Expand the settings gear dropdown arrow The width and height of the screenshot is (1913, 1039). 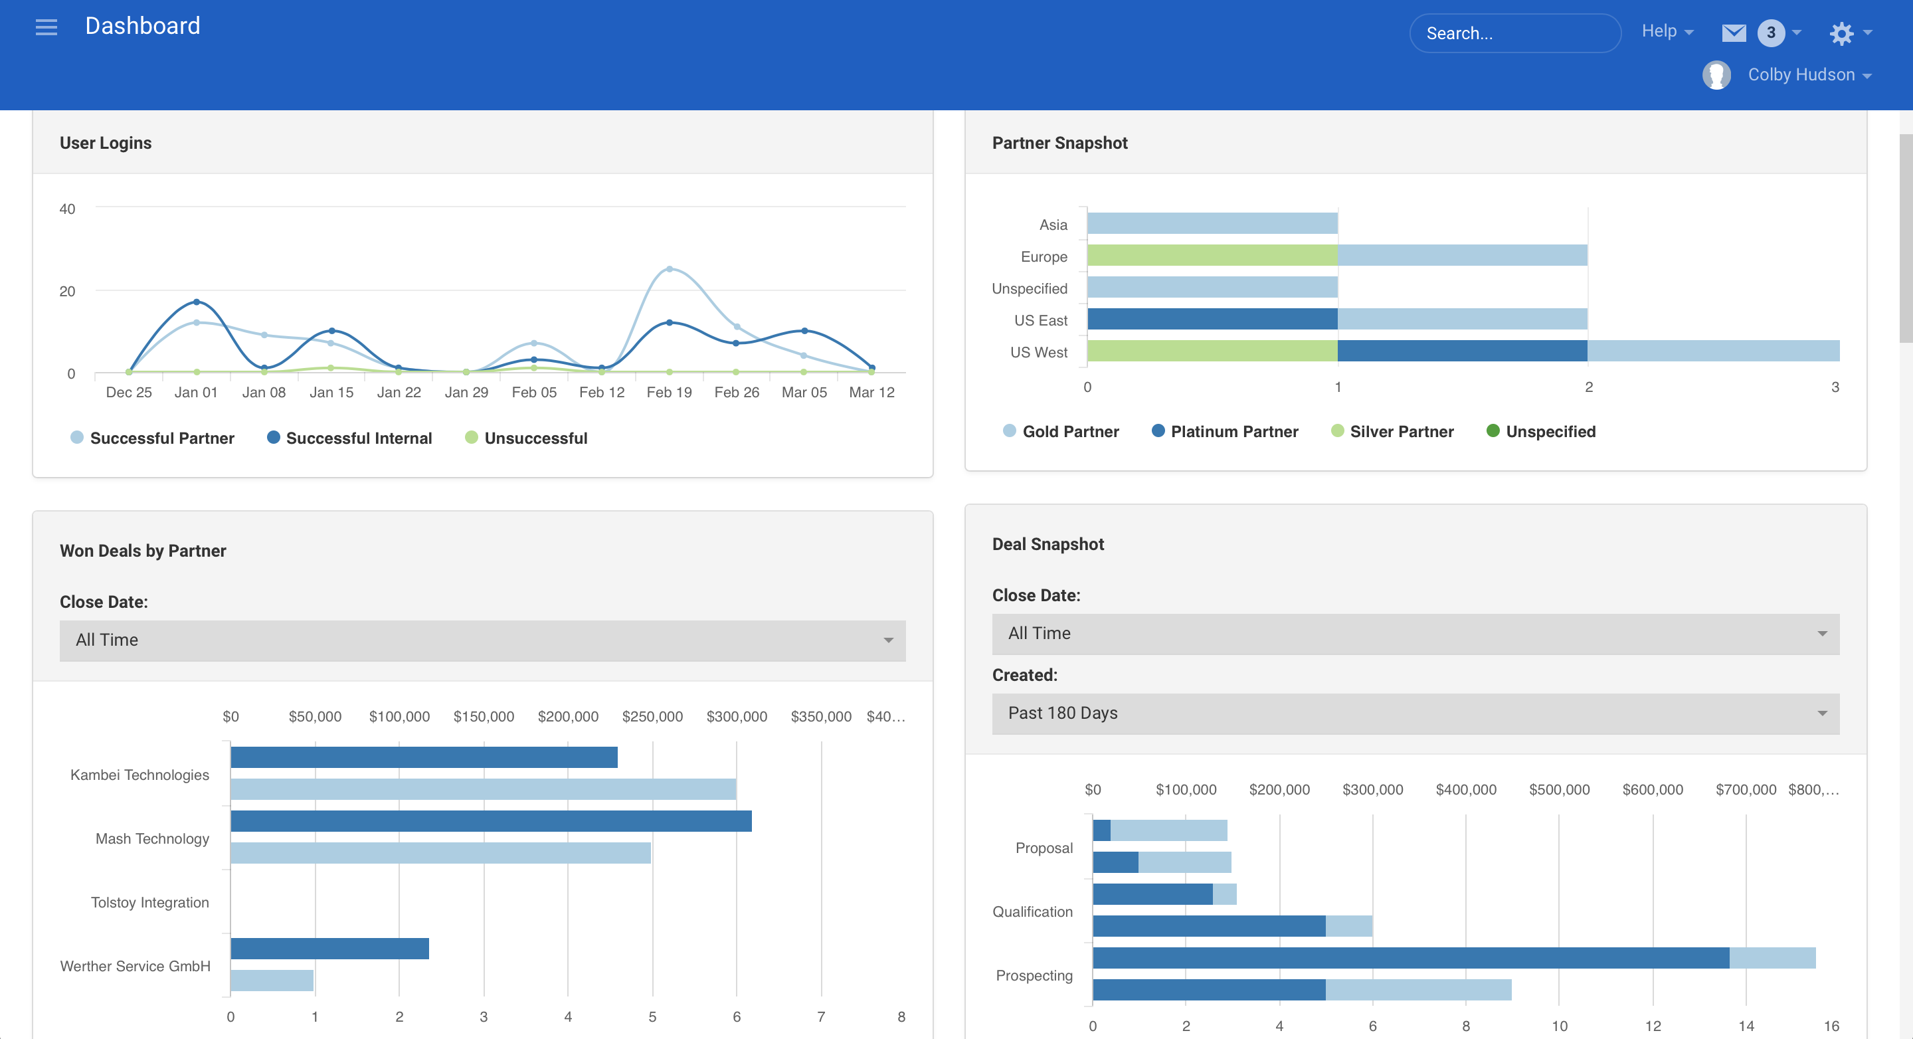point(1867,33)
